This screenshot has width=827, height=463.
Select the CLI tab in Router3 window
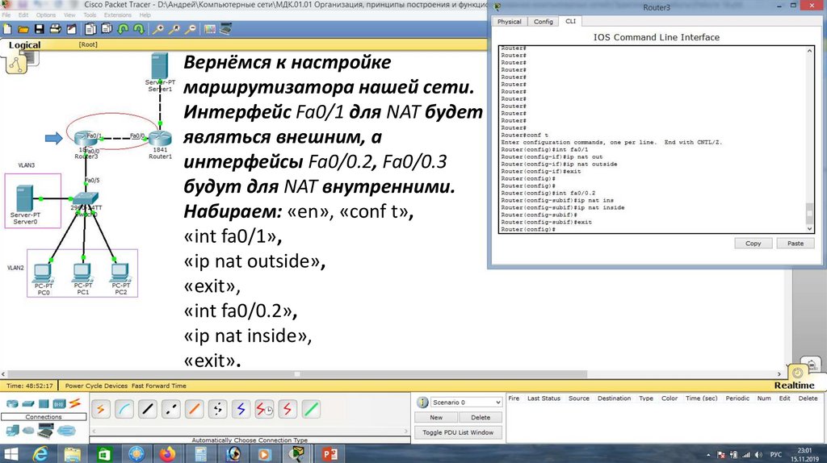pos(571,21)
